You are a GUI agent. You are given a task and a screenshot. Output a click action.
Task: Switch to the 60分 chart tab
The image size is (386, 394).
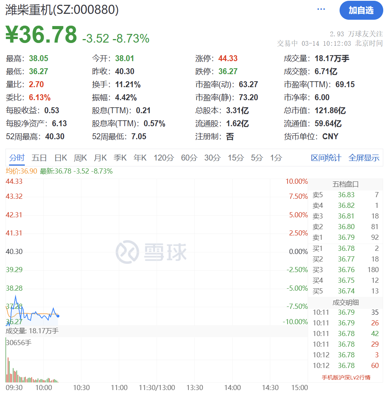point(189,158)
